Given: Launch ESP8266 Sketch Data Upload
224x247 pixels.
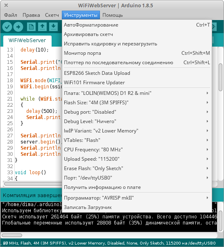Looking at the screenshot, I should point(137,73).
